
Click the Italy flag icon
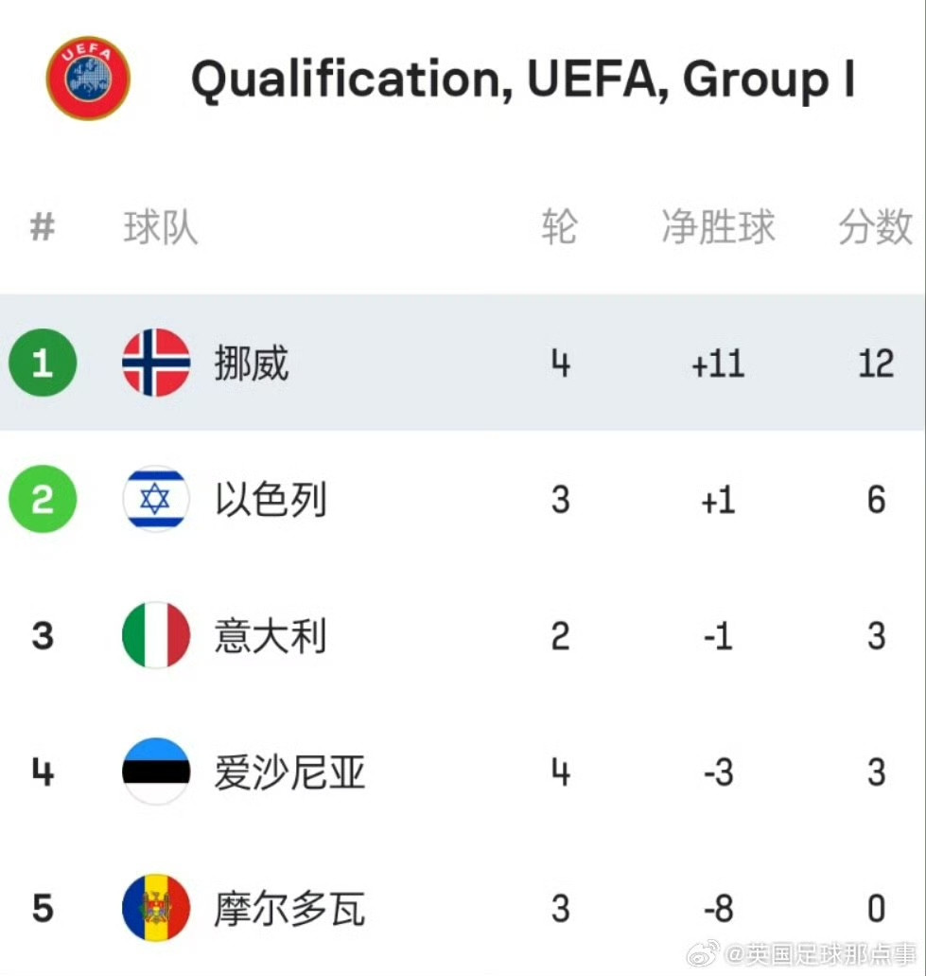[x=156, y=635]
